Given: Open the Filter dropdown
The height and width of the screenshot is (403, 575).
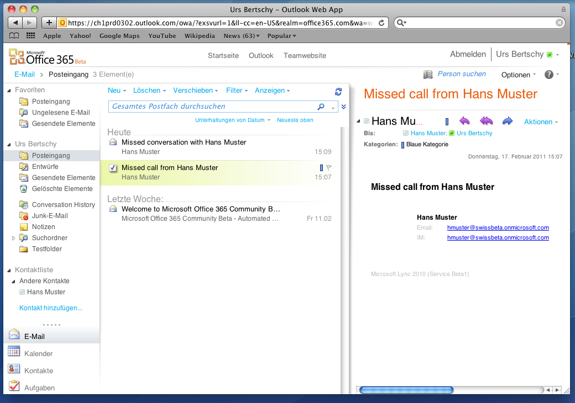Looking at the screenshot, I should tap(237, 91).
